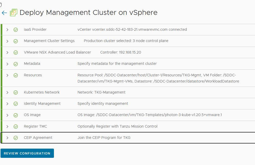Click the OS Image checkmark icon

tap(16, 115)
